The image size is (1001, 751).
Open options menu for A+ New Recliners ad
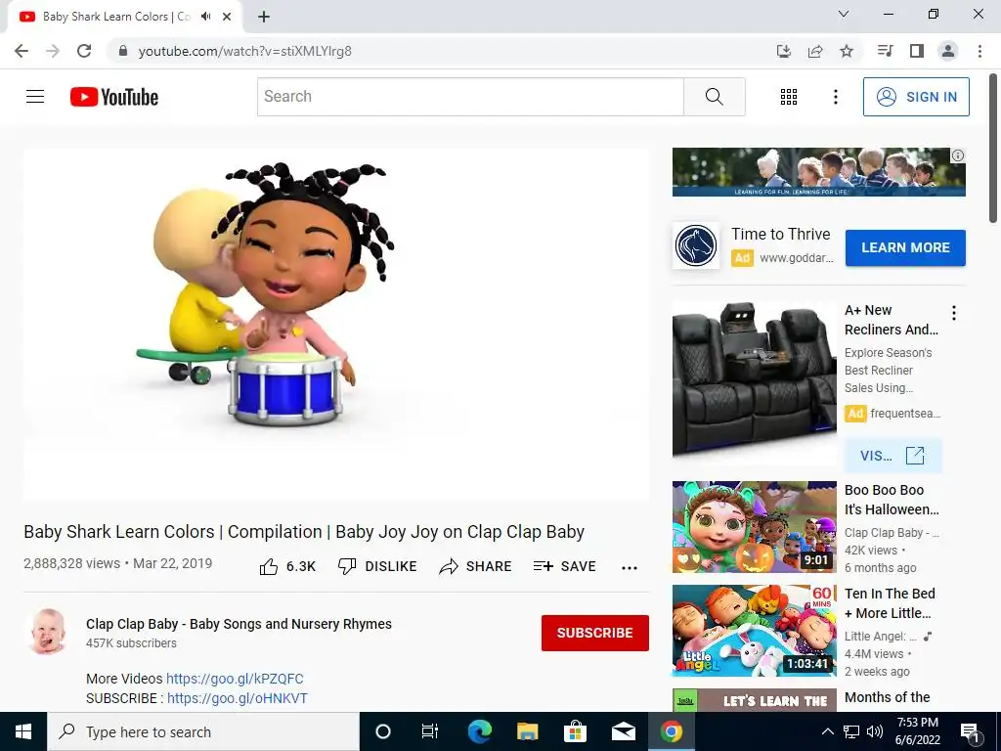(954, 313)
